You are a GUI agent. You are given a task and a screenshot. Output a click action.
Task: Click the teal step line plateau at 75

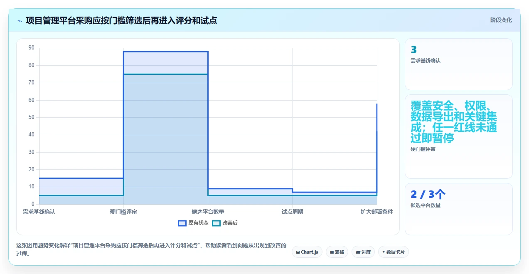pyautogui.click(x=165, y=74)
